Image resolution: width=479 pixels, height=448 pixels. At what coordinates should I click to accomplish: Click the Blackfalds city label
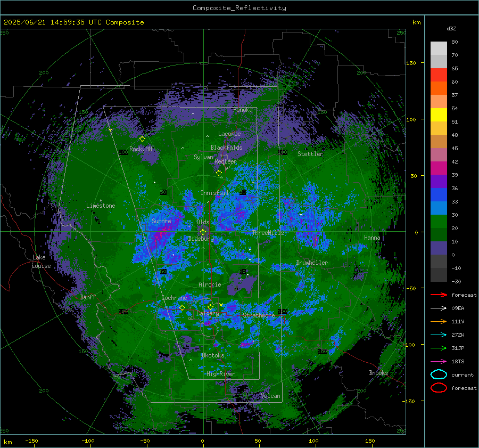[x=226, y=148]
